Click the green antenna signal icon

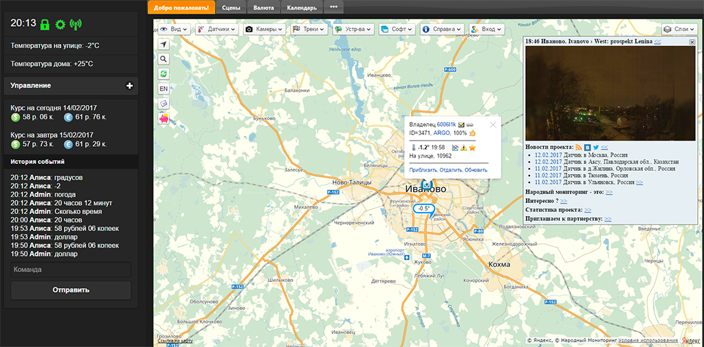(76, 24)
